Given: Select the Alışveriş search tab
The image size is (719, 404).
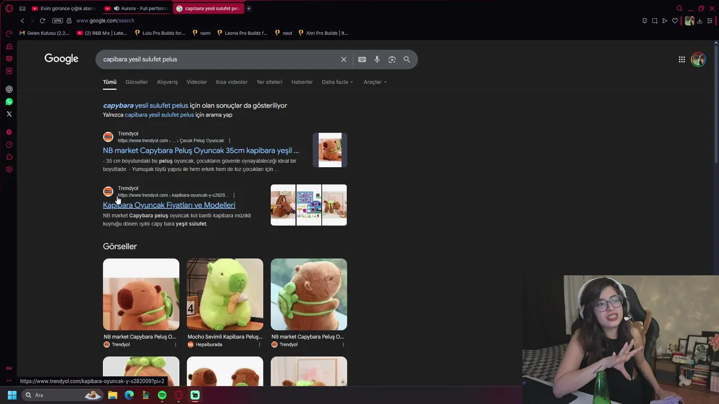Looking at the screenshot, I should tap(167, 82).
